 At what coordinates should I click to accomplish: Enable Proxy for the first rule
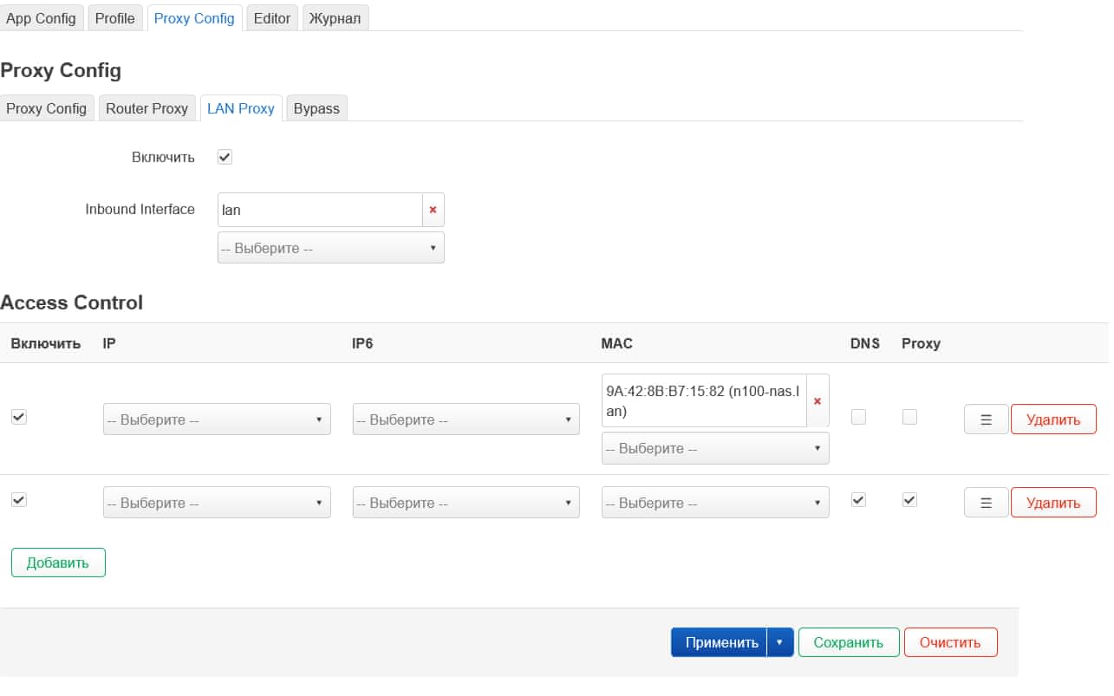[x=909, y=417]
